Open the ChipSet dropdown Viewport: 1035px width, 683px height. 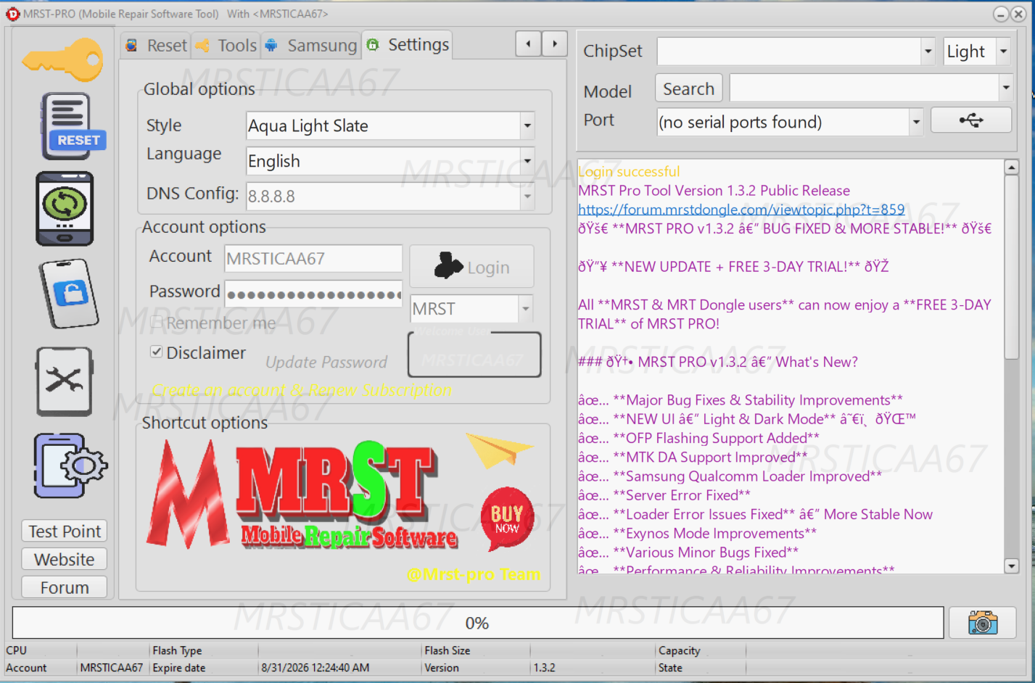click(x=928, y=51)
